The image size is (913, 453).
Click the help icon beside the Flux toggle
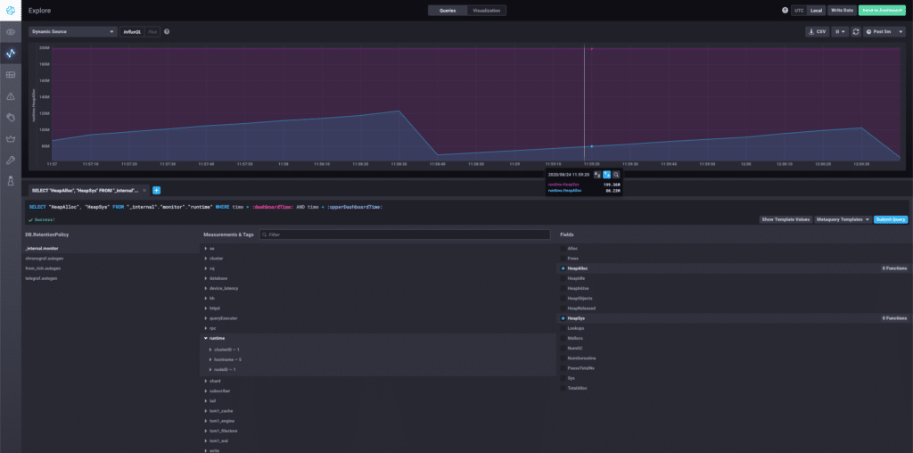coord(167,31)
